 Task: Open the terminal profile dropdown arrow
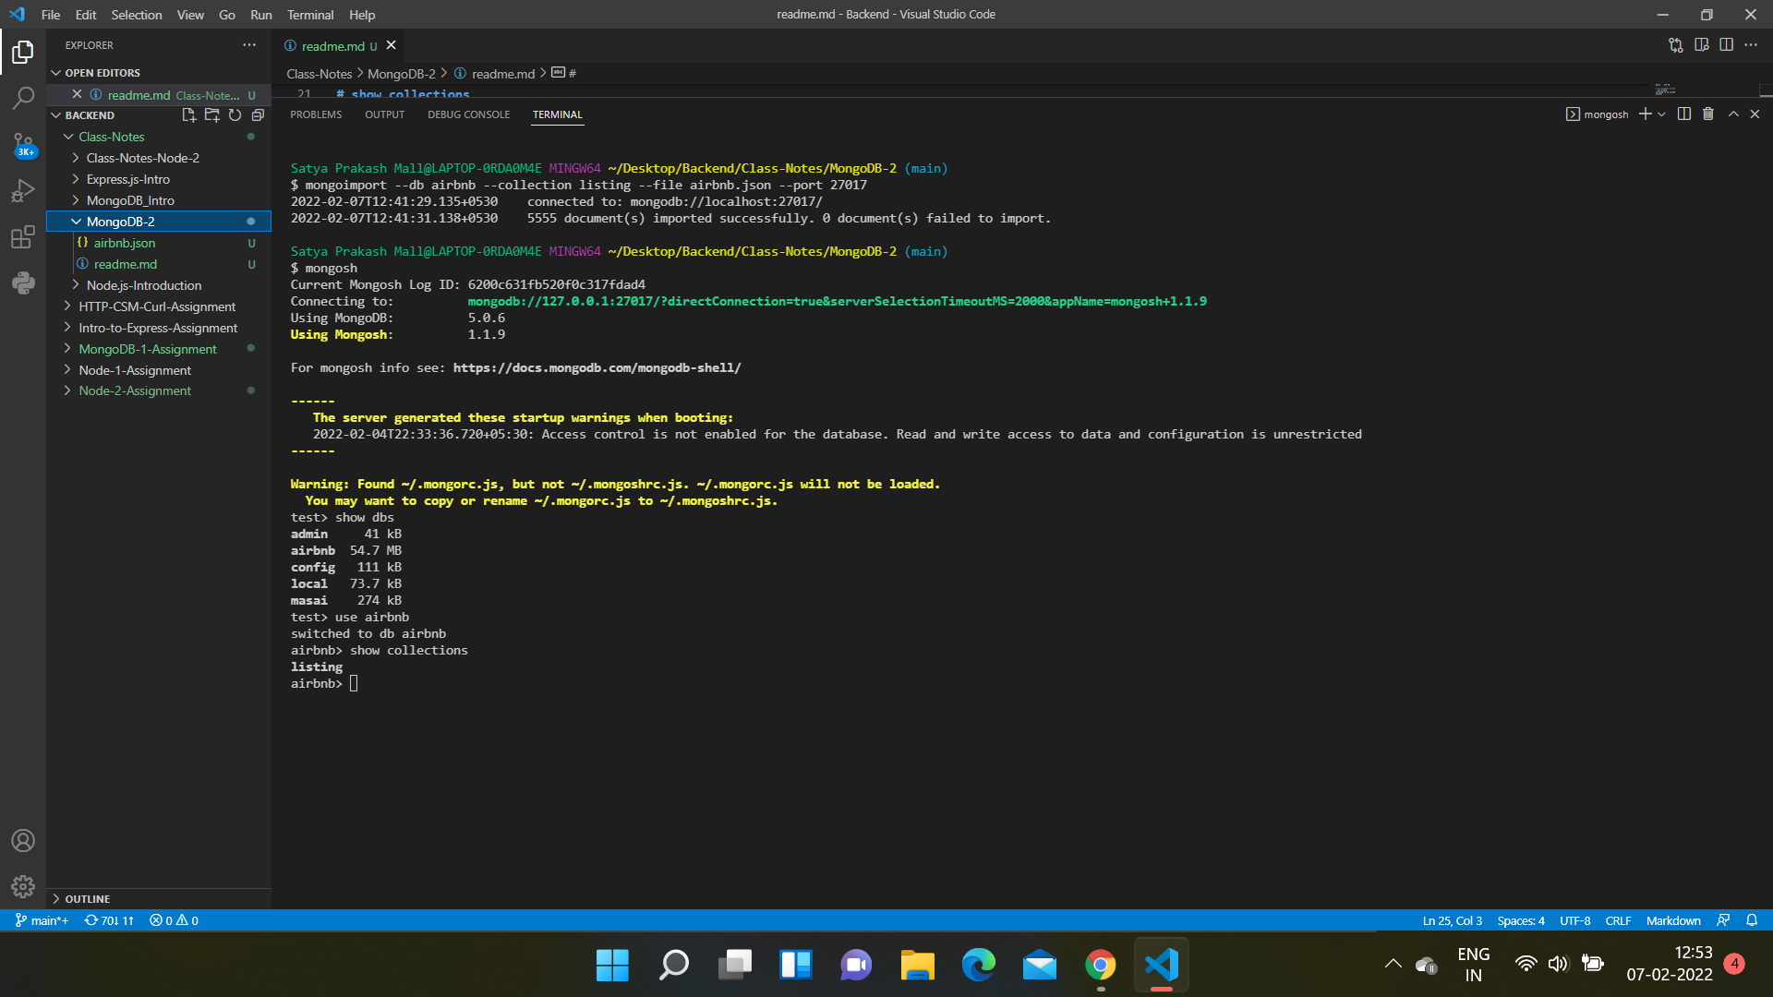point(1662,114)
